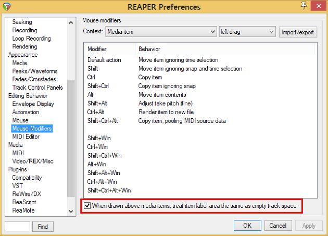The image size is (328, 236).
Task: Select Fades/Crossfades in the tree
Action: pos(34,79)
